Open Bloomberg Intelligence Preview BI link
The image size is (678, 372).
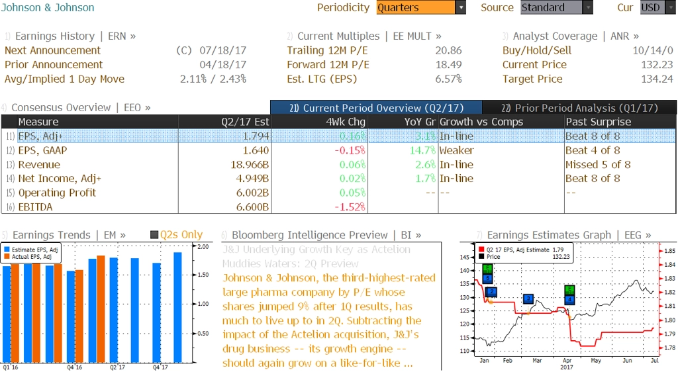326,235
